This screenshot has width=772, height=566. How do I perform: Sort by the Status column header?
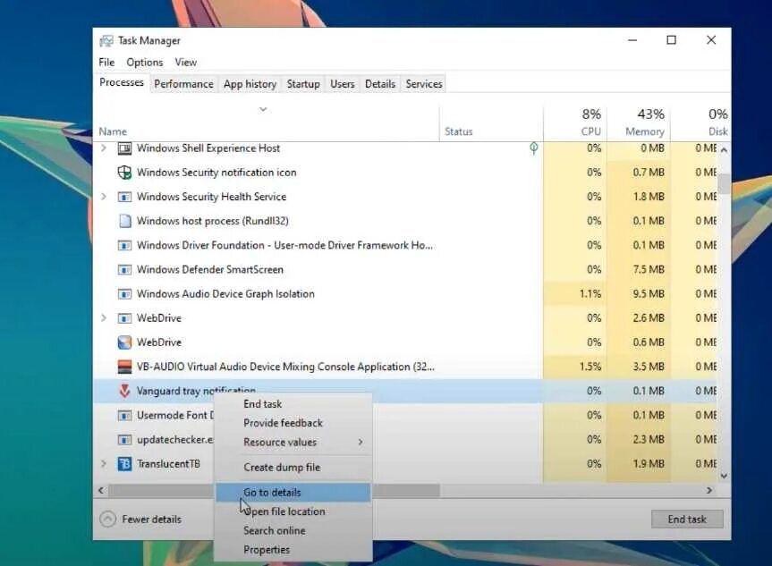[x=458, y=131]
